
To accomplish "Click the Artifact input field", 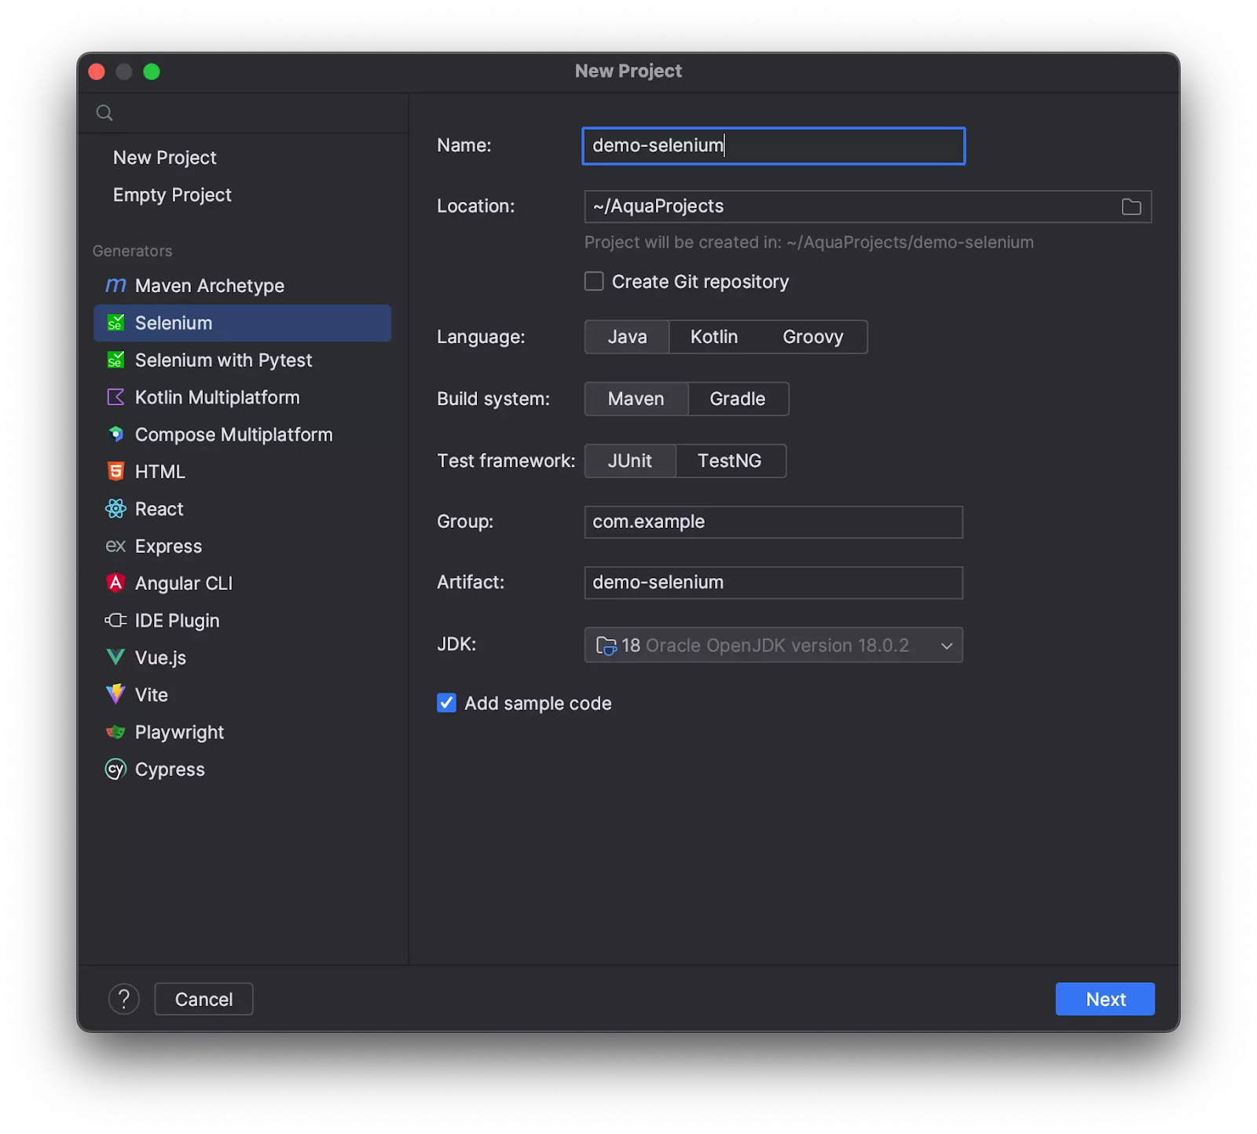I will click(774, 583).
